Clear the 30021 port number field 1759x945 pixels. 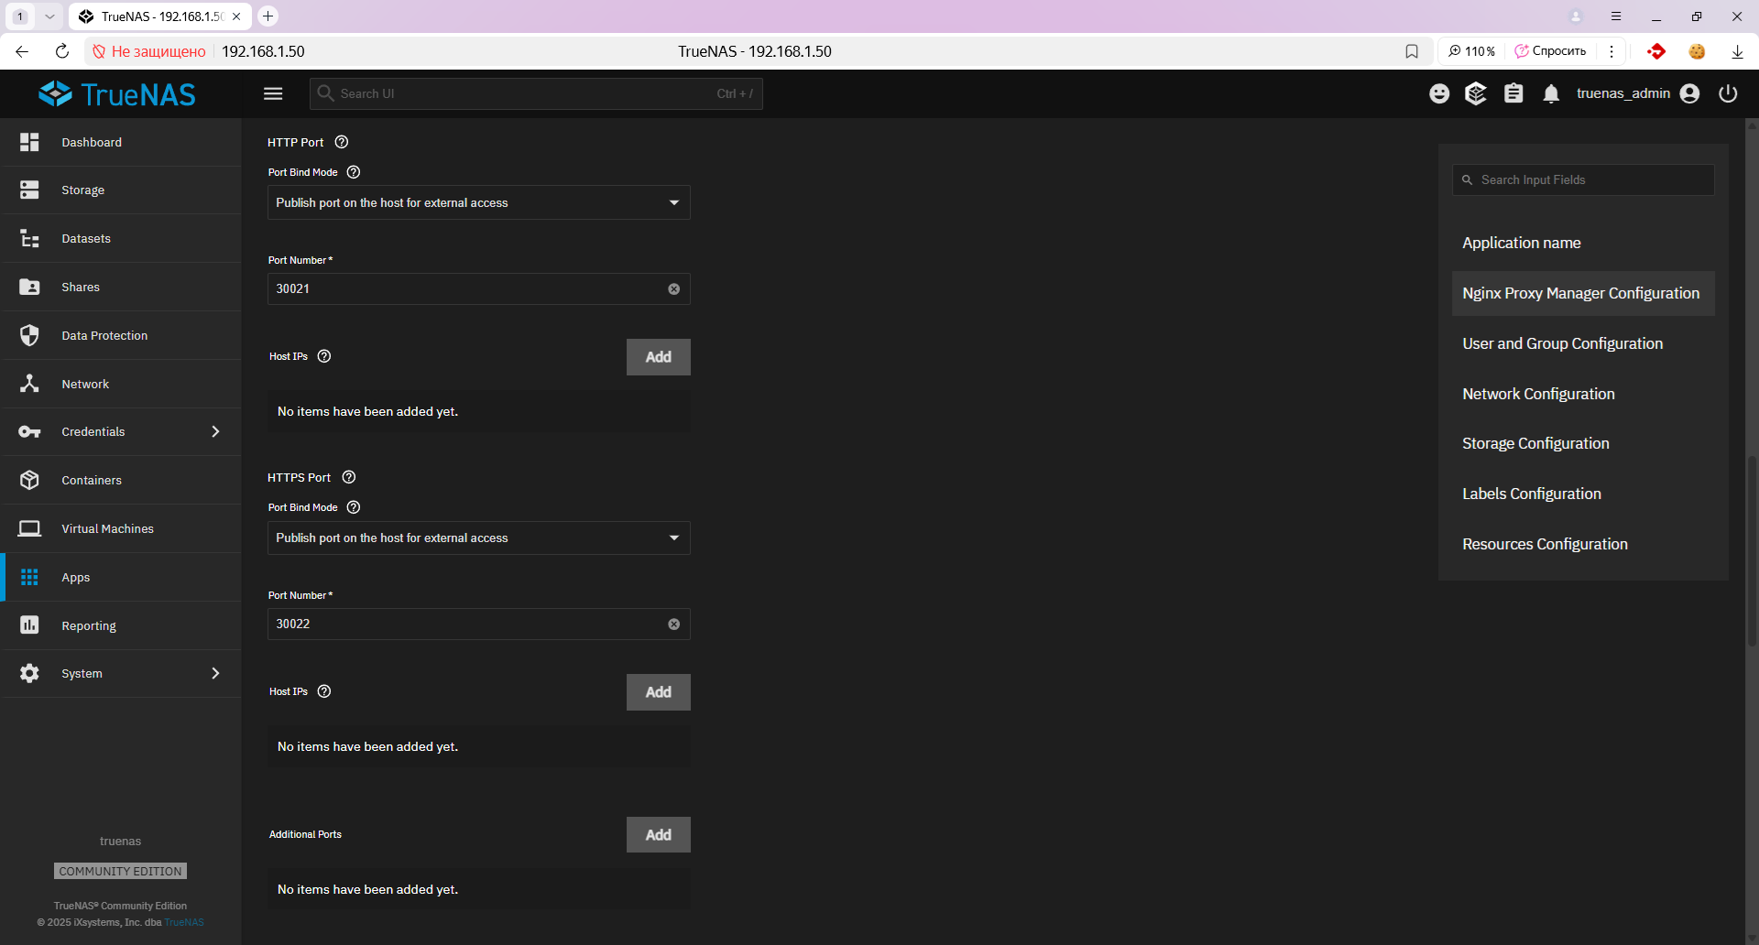(x=673, y=289)
